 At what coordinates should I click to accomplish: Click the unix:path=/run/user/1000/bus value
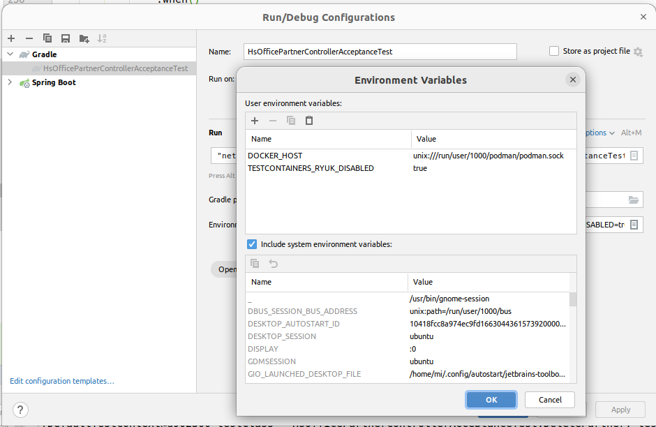460,311
